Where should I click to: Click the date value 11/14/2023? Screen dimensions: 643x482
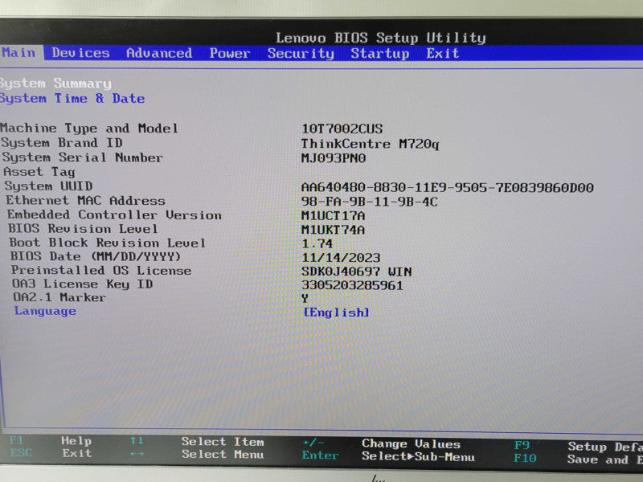[x=341, y=258]
